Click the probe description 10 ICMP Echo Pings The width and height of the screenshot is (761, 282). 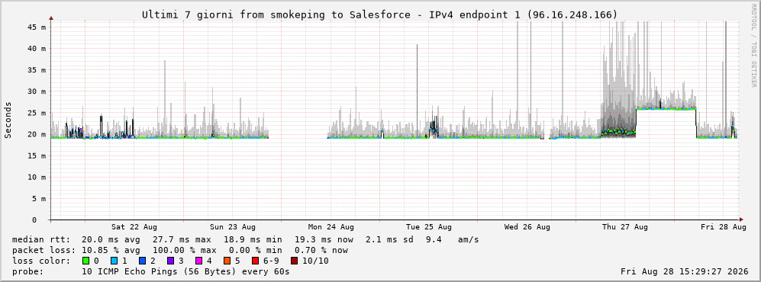pos(186,271)
